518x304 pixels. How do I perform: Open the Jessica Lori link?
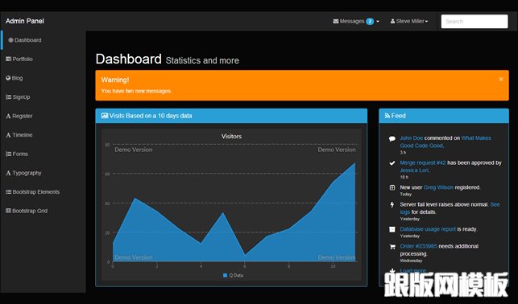(x=415, y=170)
